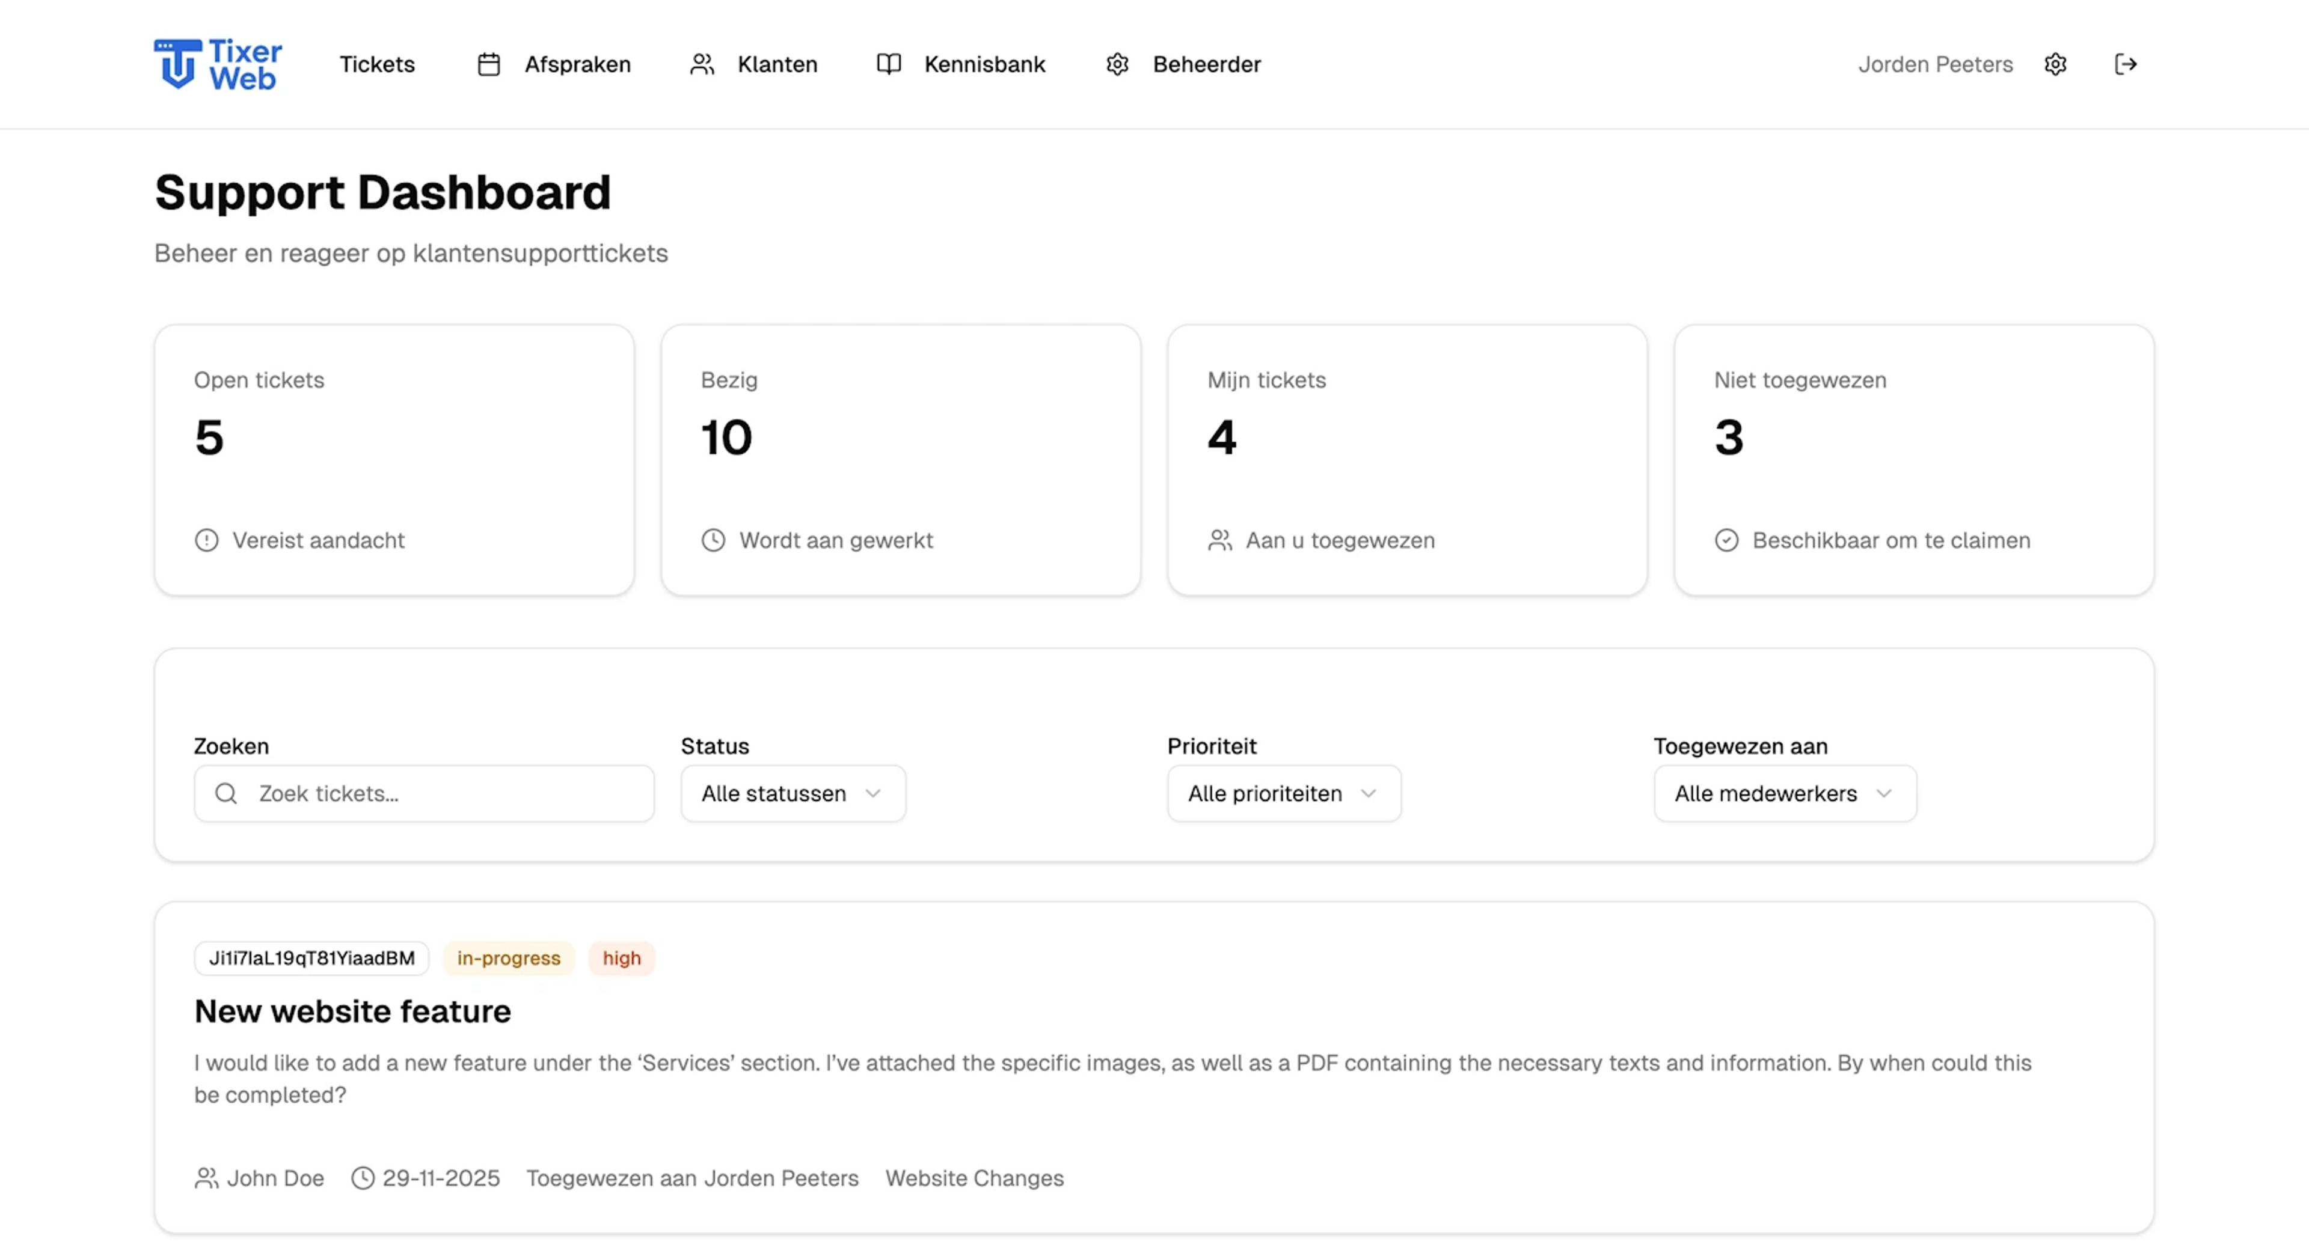2309x1247 pixels.
Task: Click the Vereist aandacht alert icon
Action: tap(207, 540)
